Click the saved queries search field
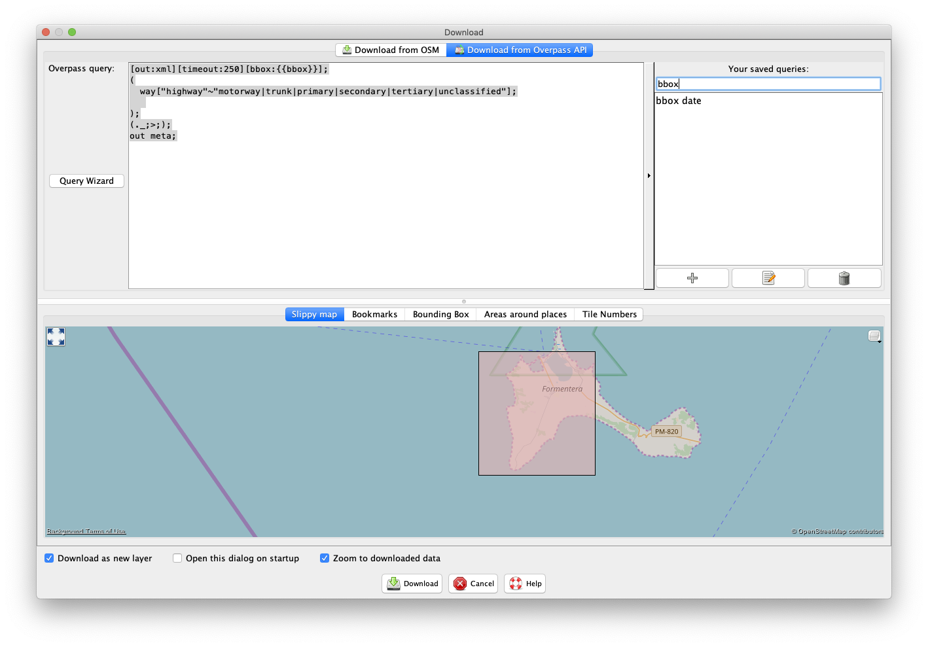Image resolution: width=928 pixels, height=647 pixels. pyautogui.click(x=768, y=84)
